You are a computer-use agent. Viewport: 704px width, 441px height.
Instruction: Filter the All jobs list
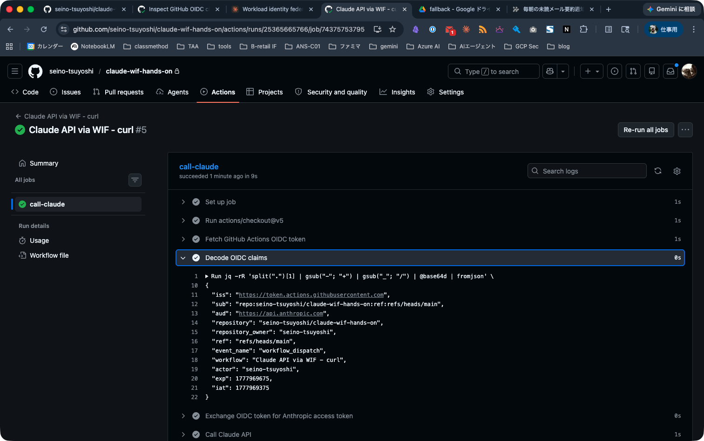tap(135, 180)
